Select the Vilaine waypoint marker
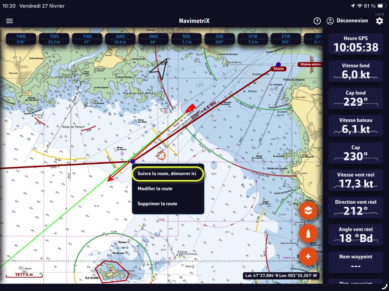Image resolution: width=389 pixels, height=291 pixels. [x=278, y=65]
